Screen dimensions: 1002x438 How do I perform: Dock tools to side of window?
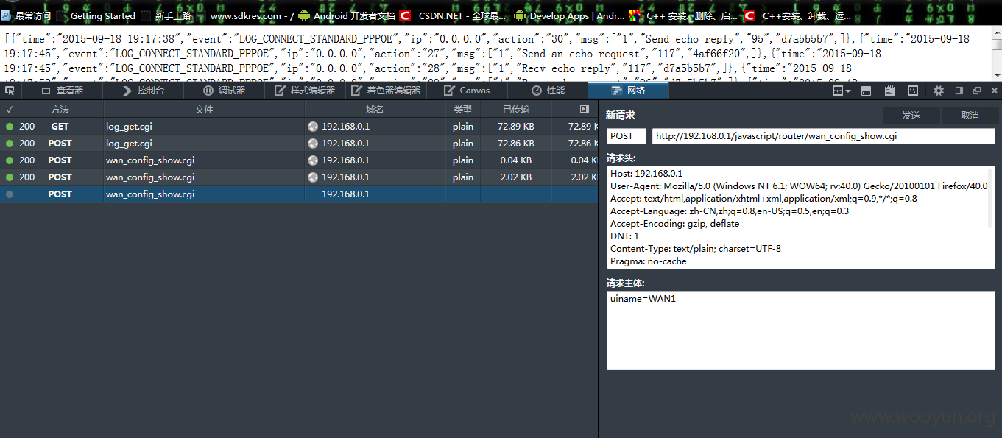[x=959, y=91]
